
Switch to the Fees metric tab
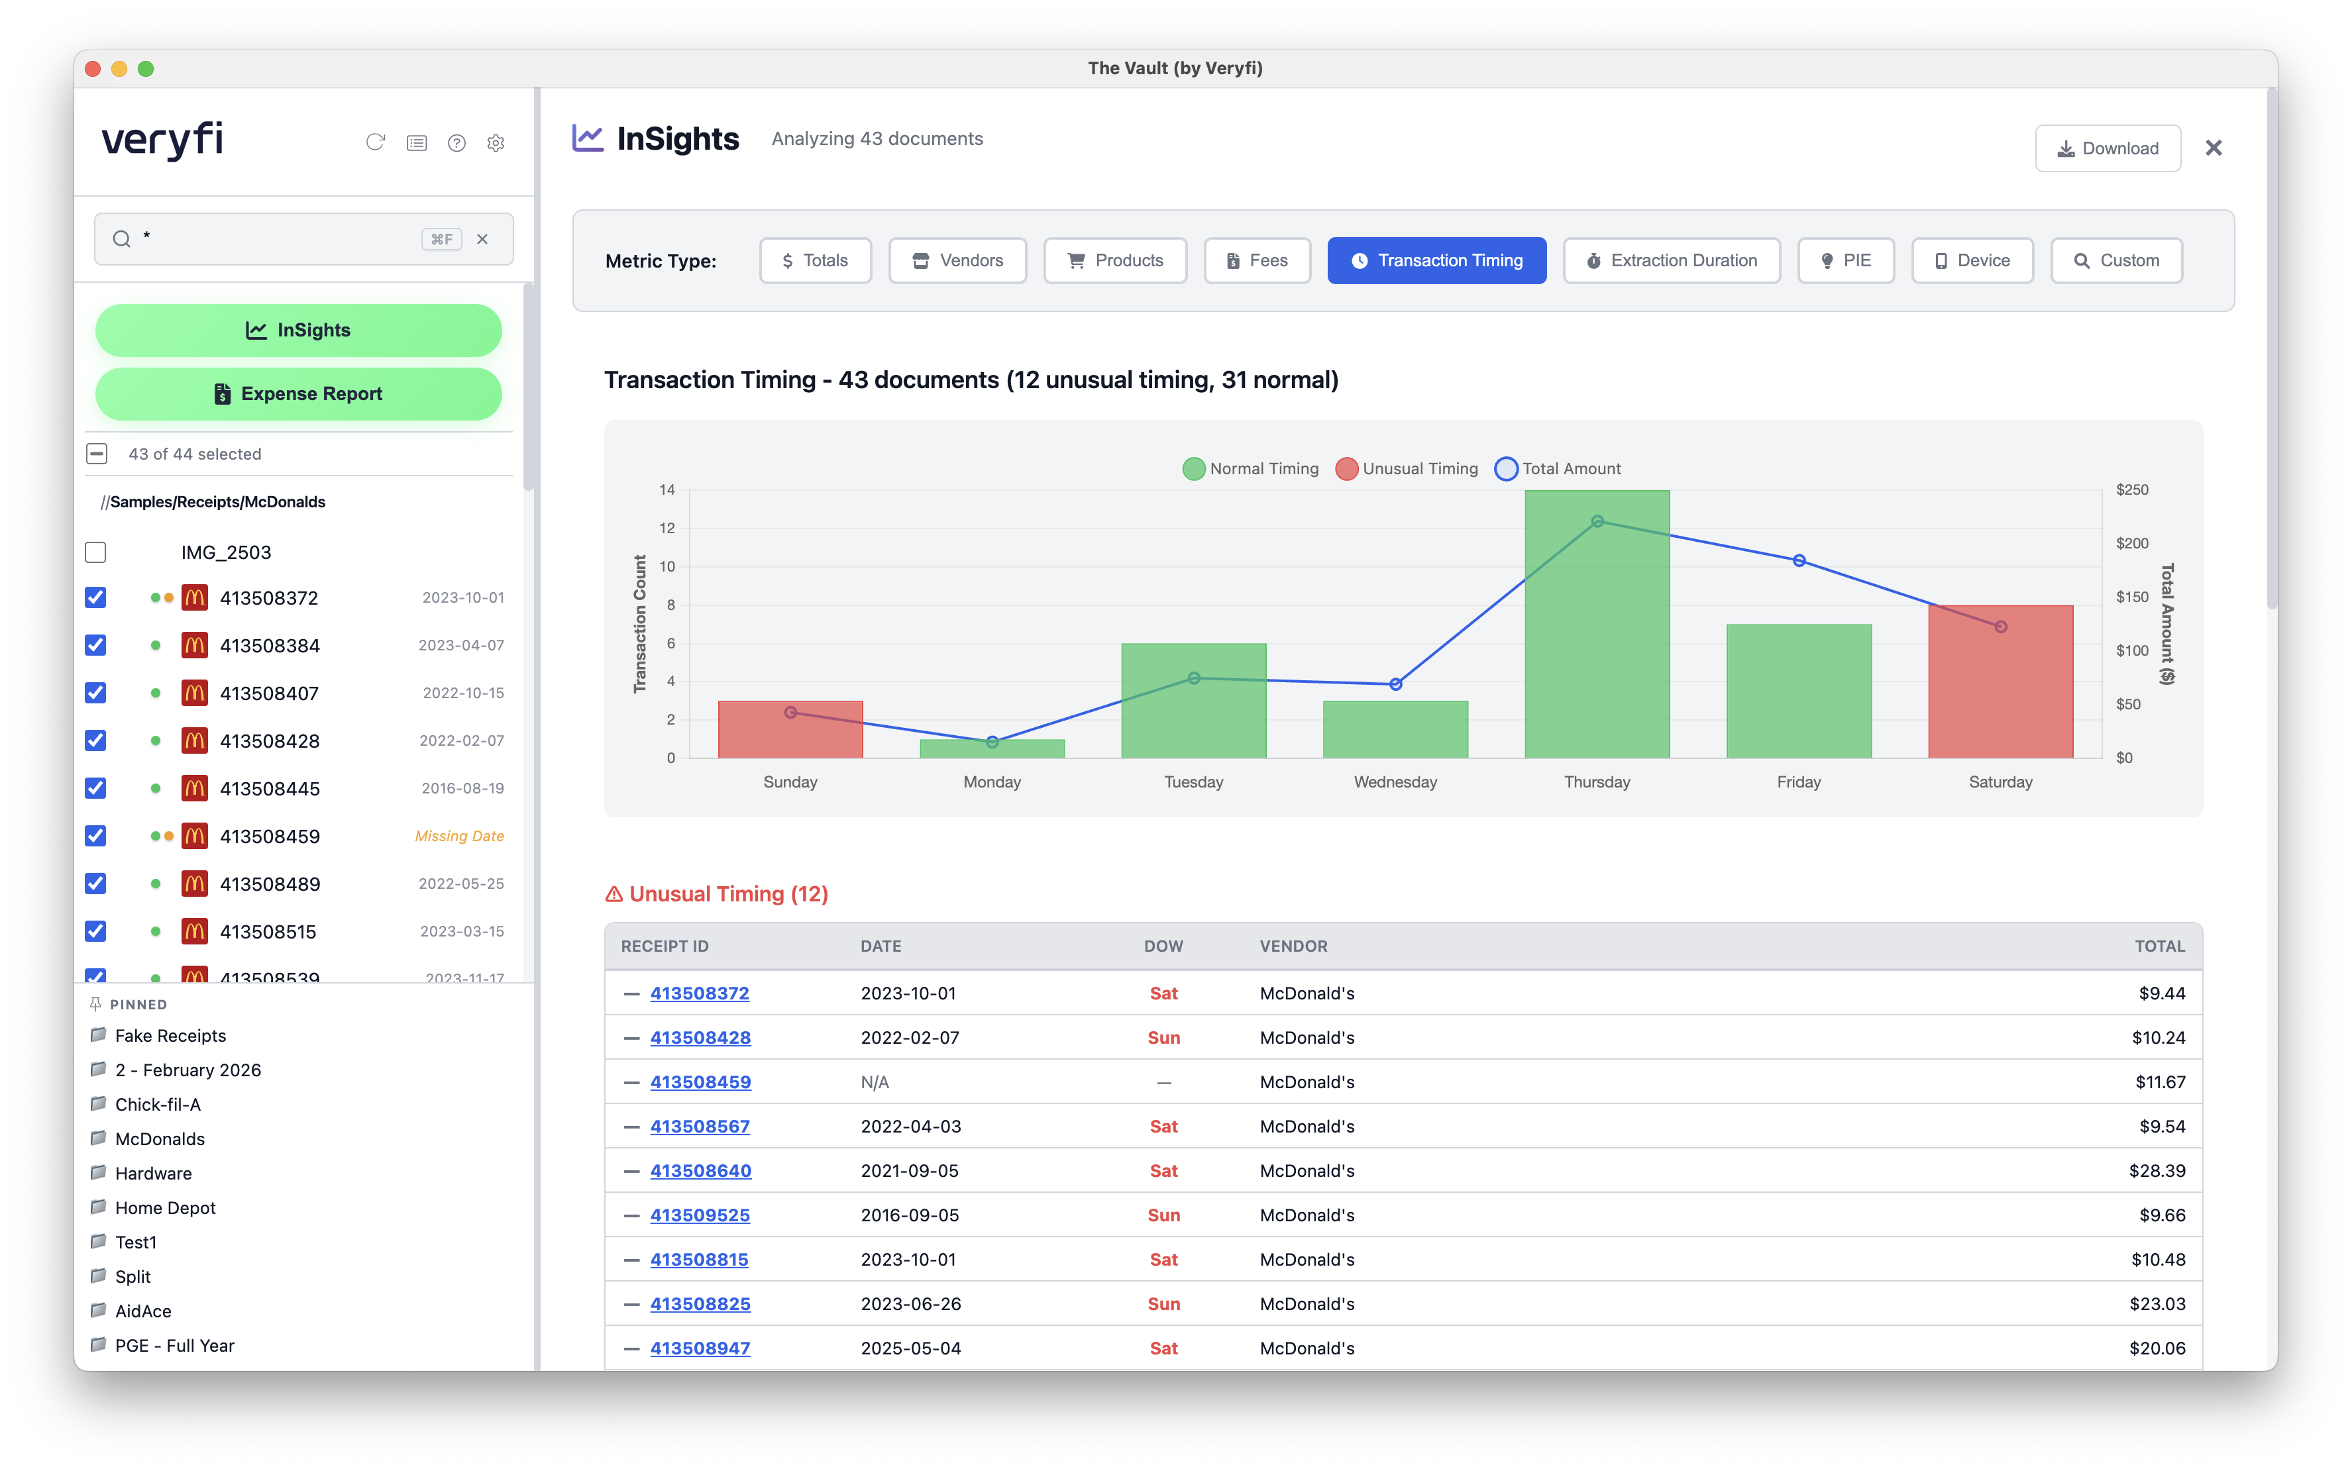click(1257, 260)
